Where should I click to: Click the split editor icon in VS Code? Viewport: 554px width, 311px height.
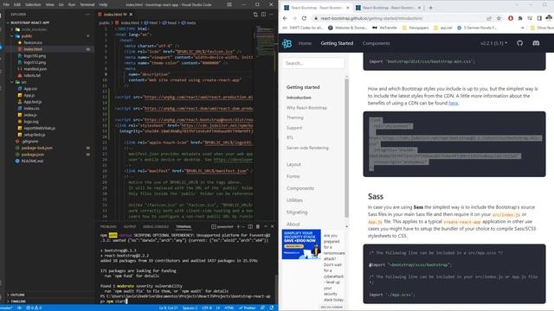pyautogui.click(x=263, y=15)
